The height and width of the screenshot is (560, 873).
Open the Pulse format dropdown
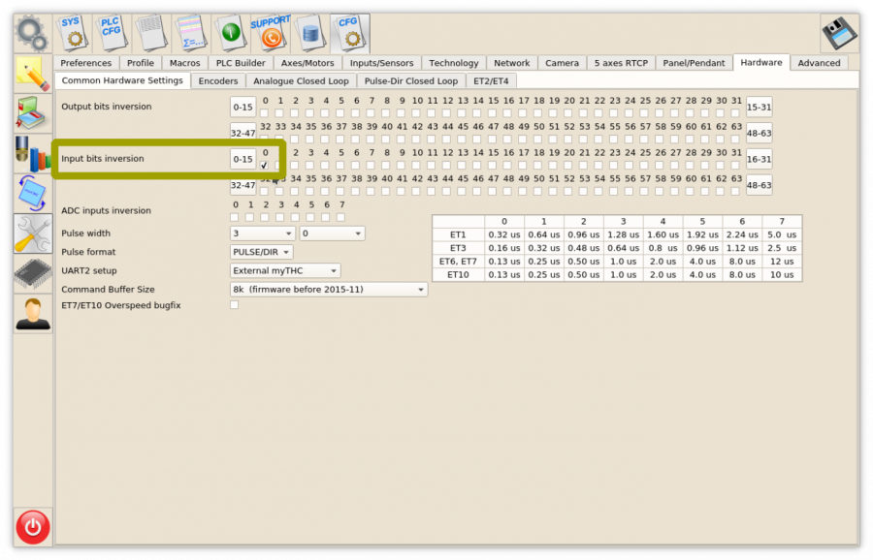[x=261, y=252]
